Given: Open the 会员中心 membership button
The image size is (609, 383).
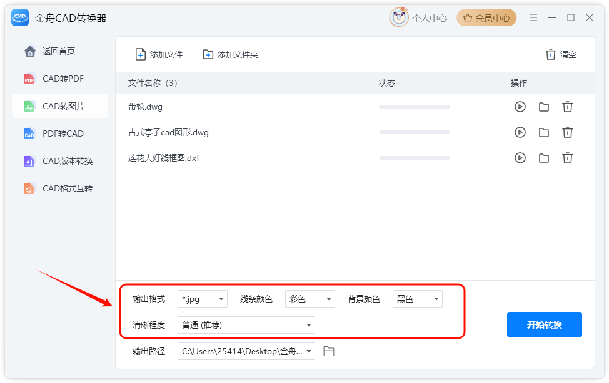Looking at the screenshot, I should pyautogui.click(x=486, y=18).
